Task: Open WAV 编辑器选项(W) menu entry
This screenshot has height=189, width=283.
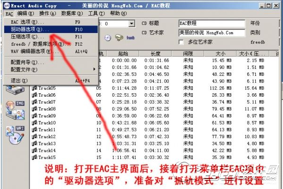Action: [51, 51]
